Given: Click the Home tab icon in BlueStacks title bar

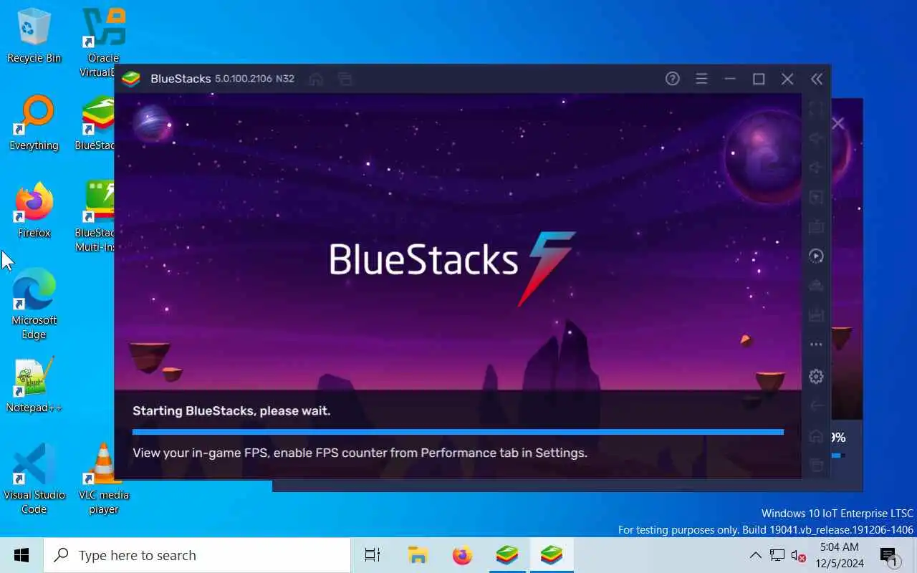Looking at the screenshot, I should tap(316, 79).
